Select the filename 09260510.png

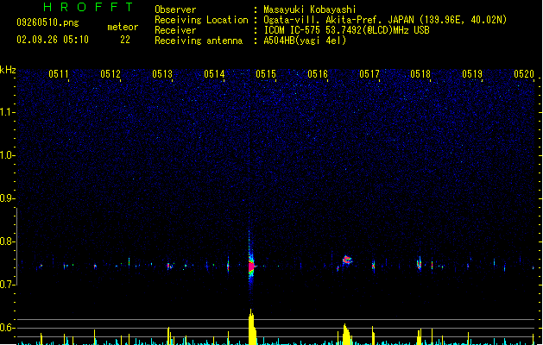point(47,22)
